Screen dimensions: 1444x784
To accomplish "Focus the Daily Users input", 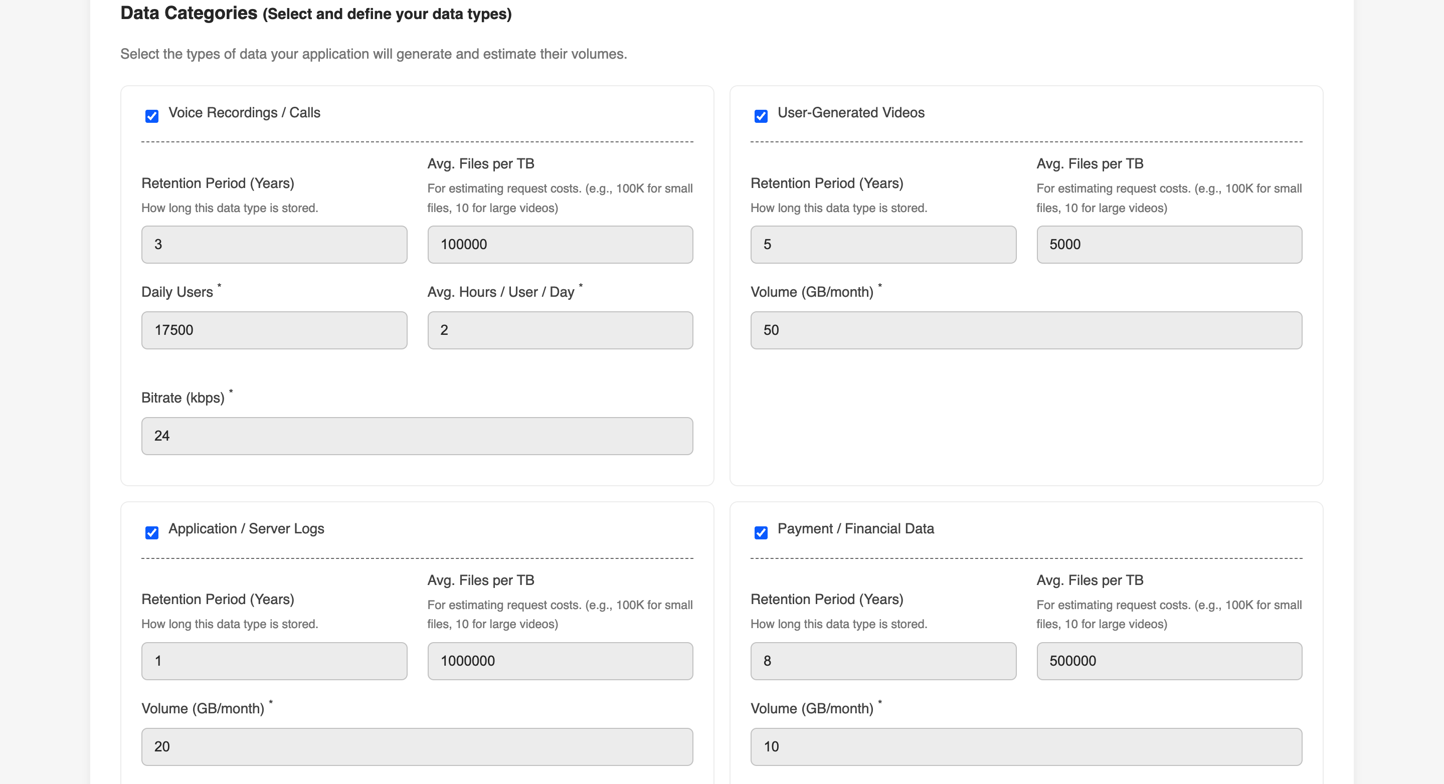I will pos(274,330).
